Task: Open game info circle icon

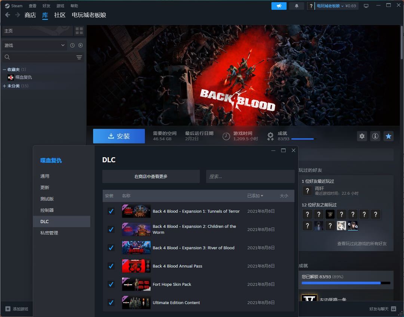Action: click(376, 136)
